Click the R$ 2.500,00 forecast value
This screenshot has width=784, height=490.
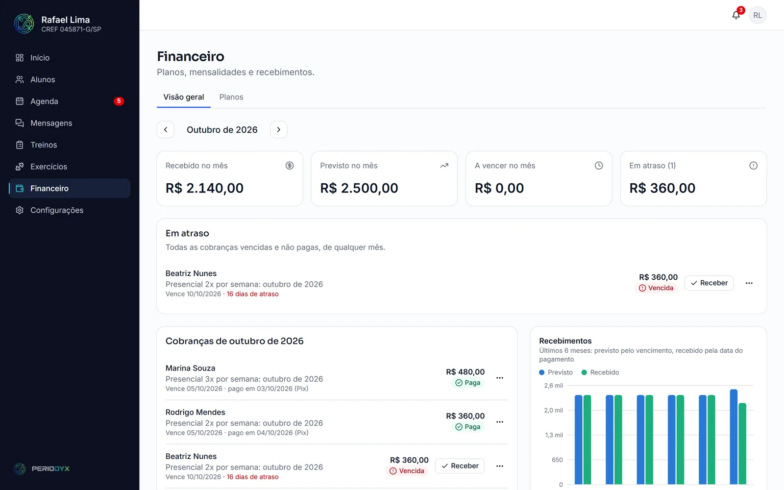pos(359,188)
